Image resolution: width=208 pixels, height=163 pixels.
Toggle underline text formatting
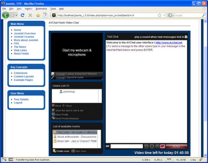(x=157, y=146)
